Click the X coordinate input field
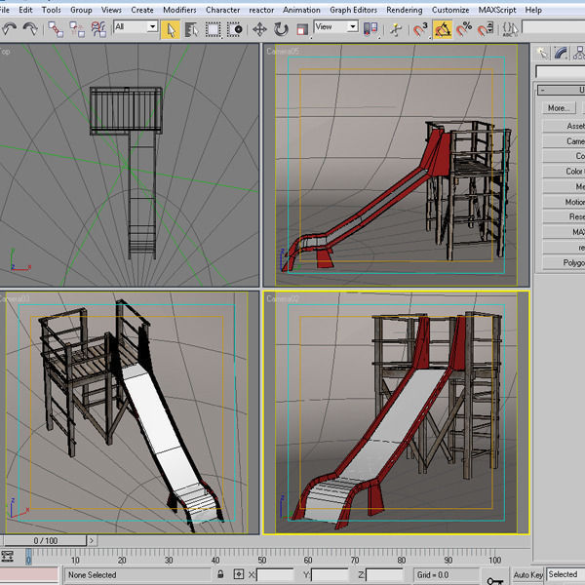Image resolution: width=585 pixels, height=585 pixels. [x=275, y=575]
